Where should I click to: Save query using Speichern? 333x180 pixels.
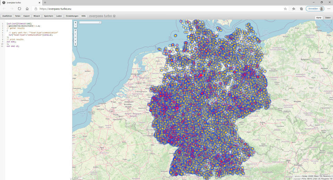pos(49,16)
